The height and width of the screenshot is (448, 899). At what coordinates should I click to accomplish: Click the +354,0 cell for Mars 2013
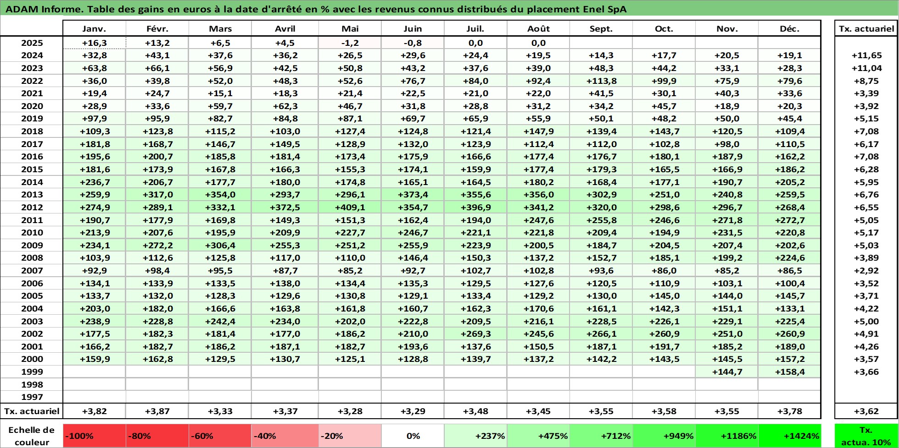tap(220, 194)
